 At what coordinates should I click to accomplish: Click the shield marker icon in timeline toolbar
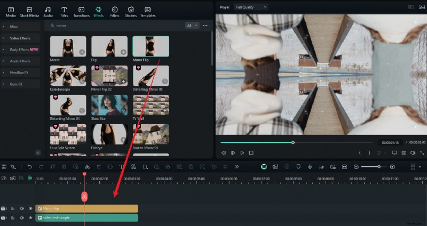pyautogui.click(x=298, y=167)
